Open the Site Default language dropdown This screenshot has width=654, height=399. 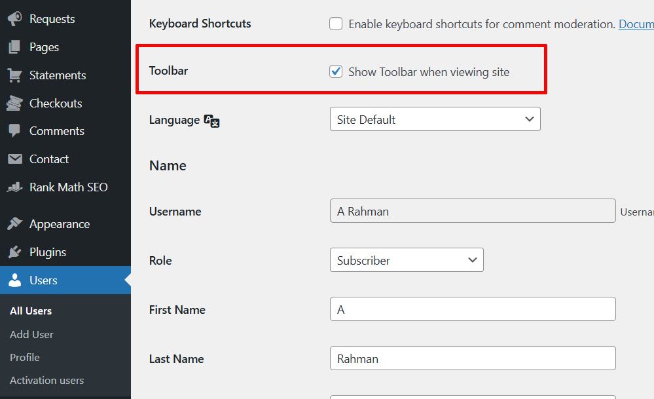tap(435, 119)
